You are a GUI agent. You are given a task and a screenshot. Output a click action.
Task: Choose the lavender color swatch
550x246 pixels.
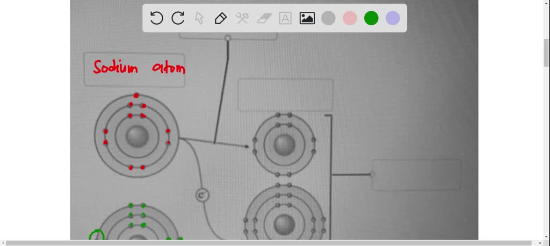click(x=393, y=18)
